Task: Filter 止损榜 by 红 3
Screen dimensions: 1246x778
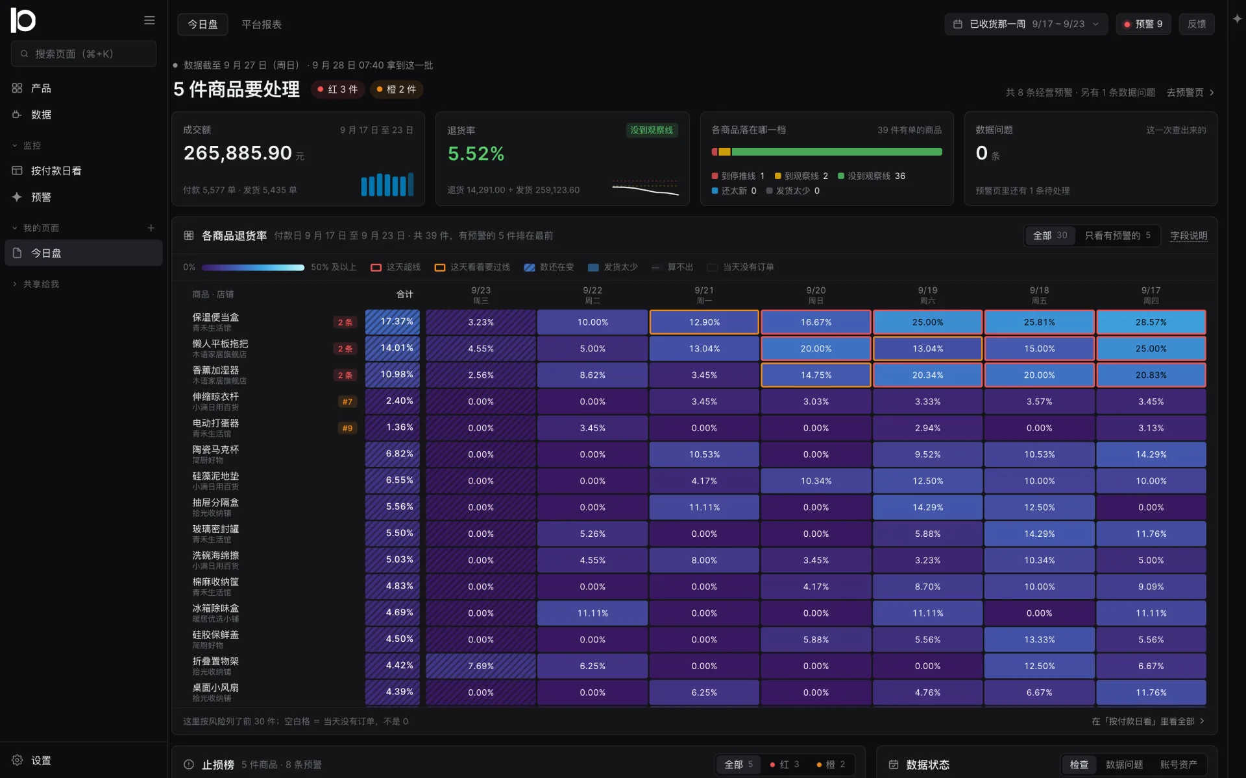Action: [x=784, y=764]
